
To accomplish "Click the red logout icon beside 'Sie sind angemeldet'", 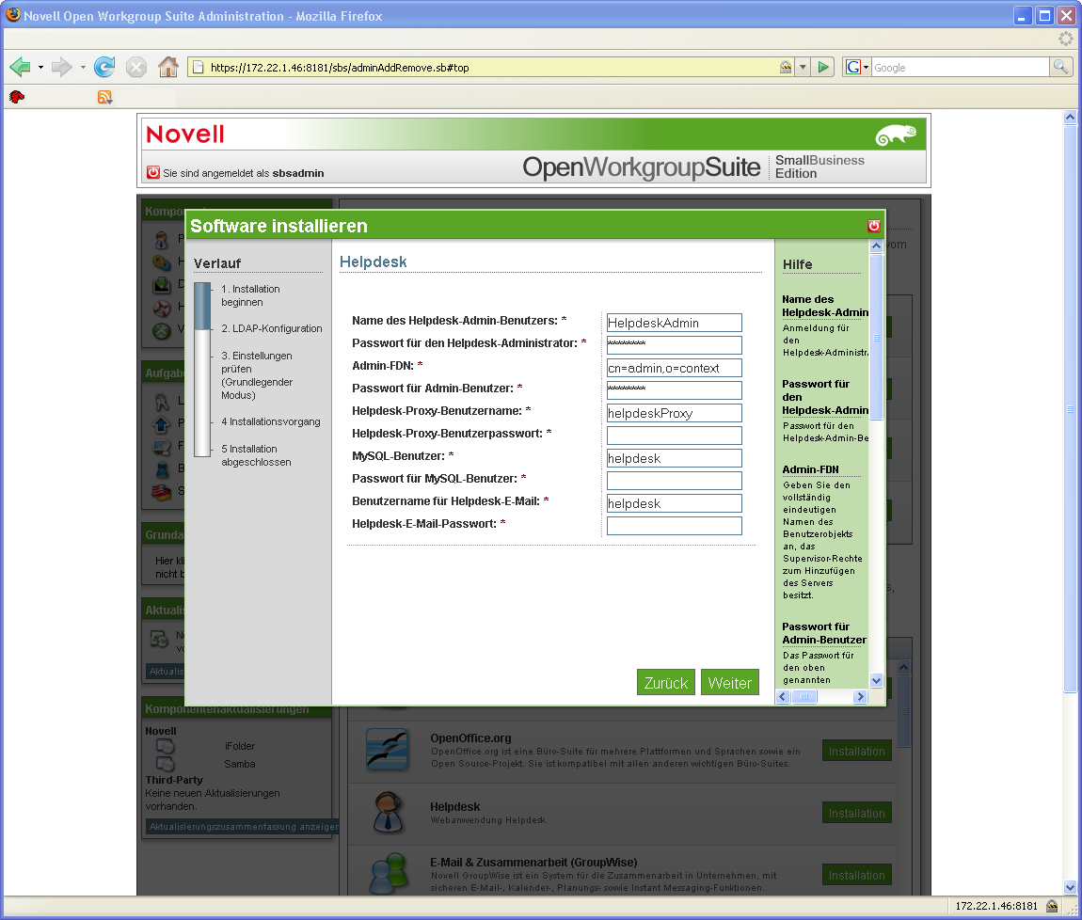I will tap(153, 172).
